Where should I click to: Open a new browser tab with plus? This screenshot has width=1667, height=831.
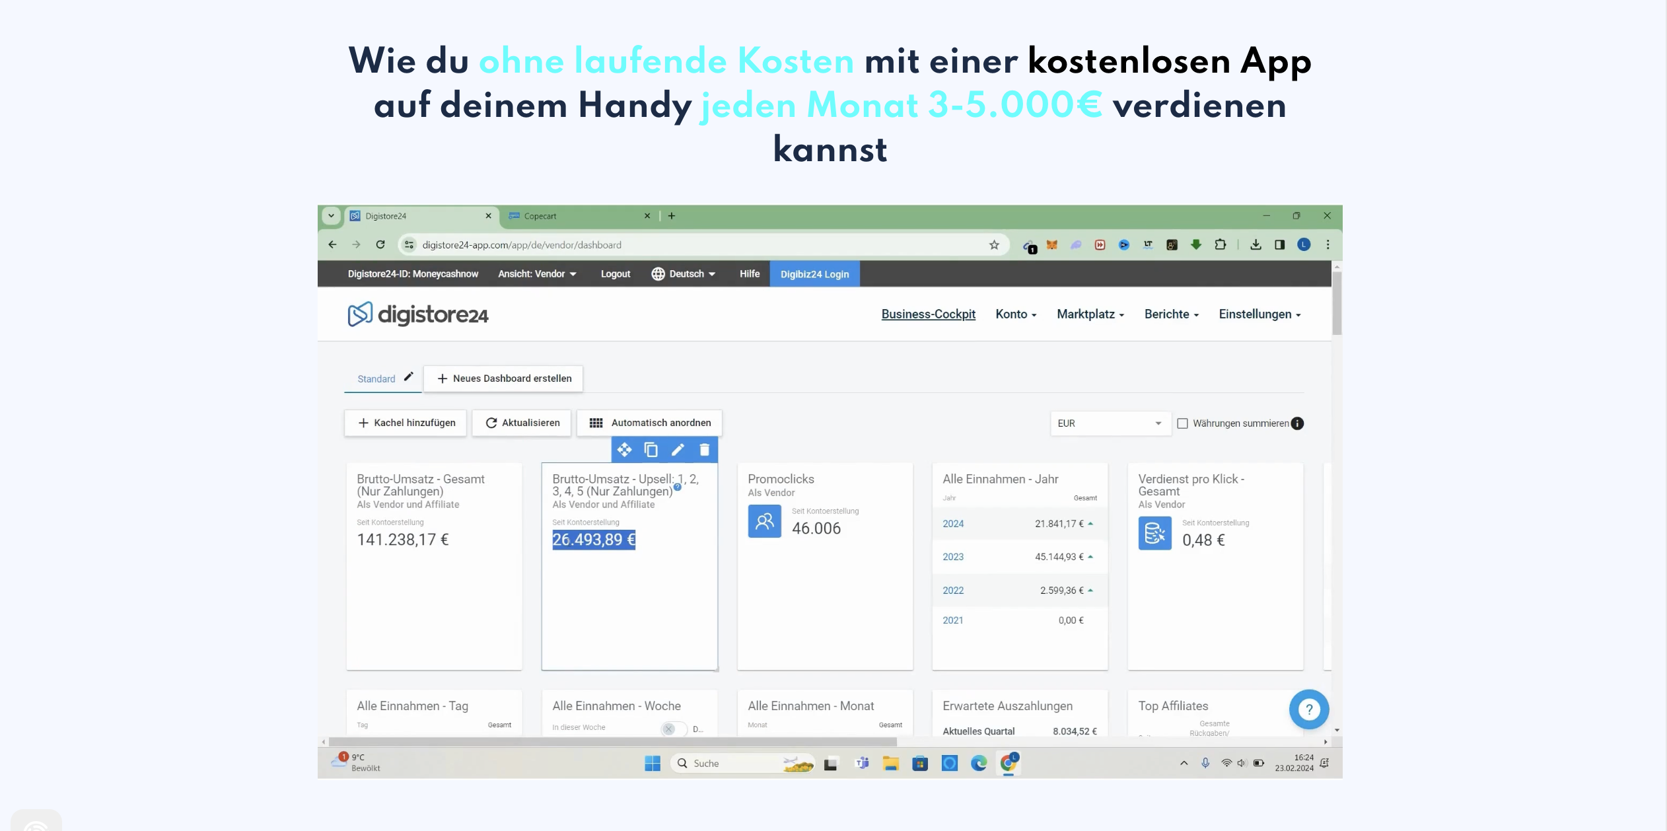672,216
